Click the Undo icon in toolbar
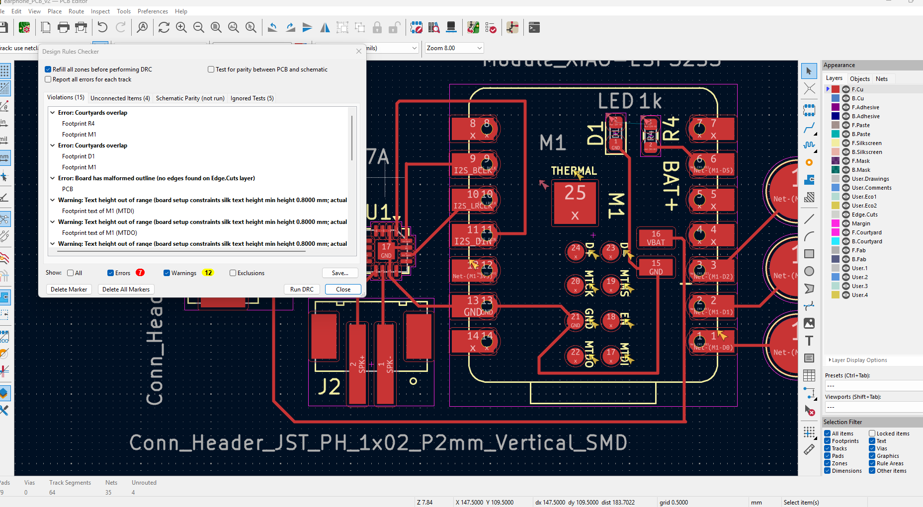This screenshot has width=923, height=507. (x=102, y=28)
